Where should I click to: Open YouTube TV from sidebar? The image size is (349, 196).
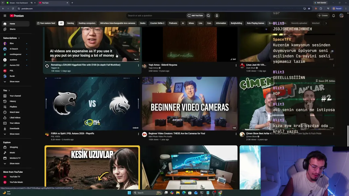16,177
